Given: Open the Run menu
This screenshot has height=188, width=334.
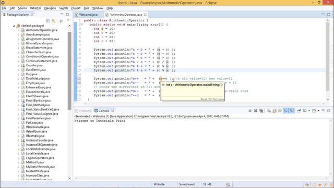Looking at the screenshot, I should click(86, 8).
